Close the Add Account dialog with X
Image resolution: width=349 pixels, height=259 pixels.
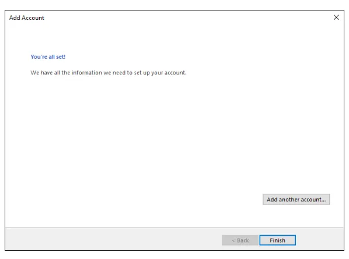coord(336,17)
